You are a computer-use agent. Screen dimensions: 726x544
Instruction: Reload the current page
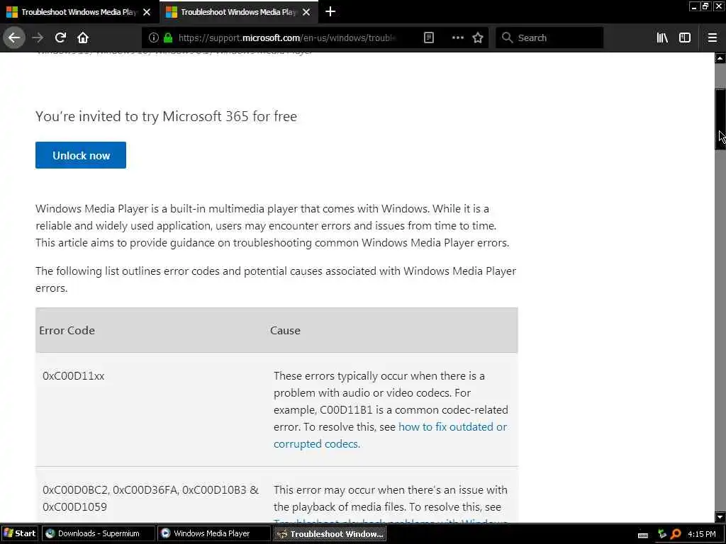point(60,38)
